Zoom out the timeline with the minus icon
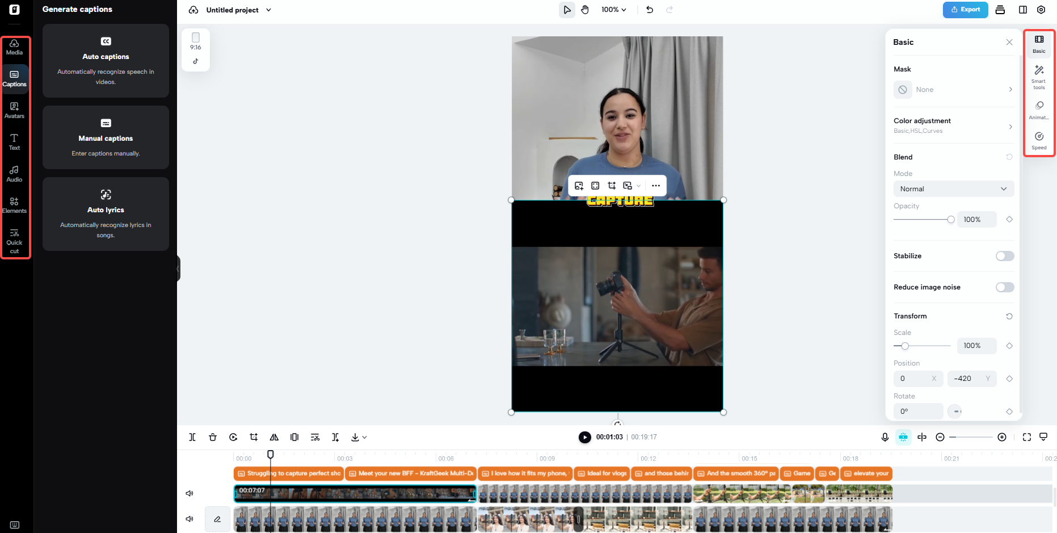The image size is (1057, 533). click(940, 437)
